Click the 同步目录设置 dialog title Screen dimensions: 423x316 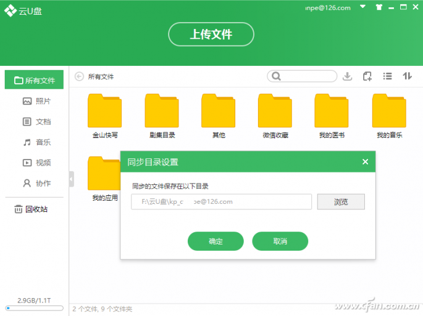tap(153, 162)
